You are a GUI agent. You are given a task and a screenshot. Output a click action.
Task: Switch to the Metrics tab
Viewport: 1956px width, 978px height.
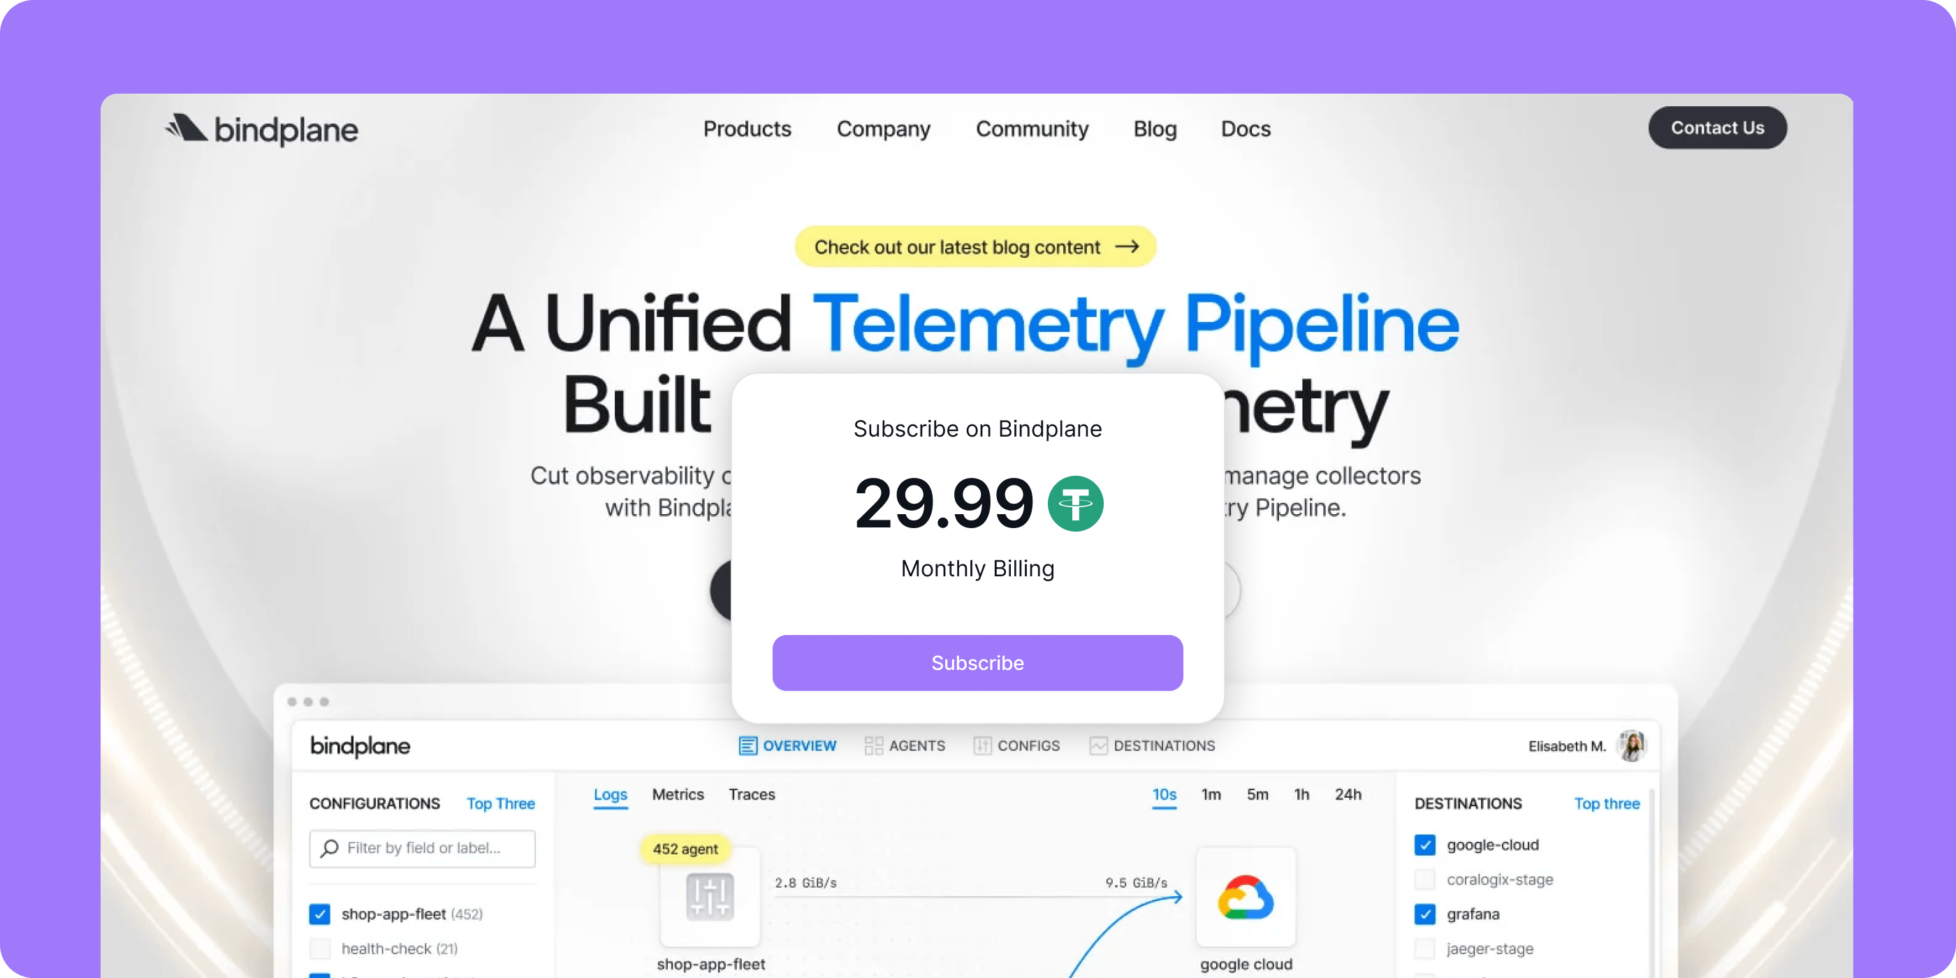tap(678, 794)
